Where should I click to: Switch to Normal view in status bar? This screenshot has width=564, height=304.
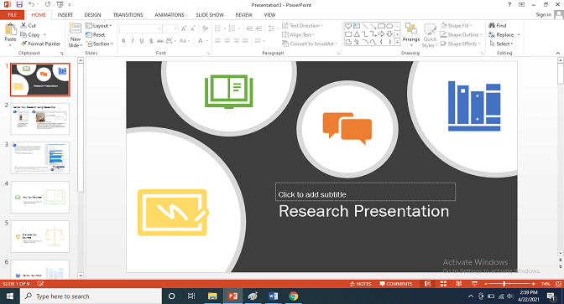click(428, 284)
